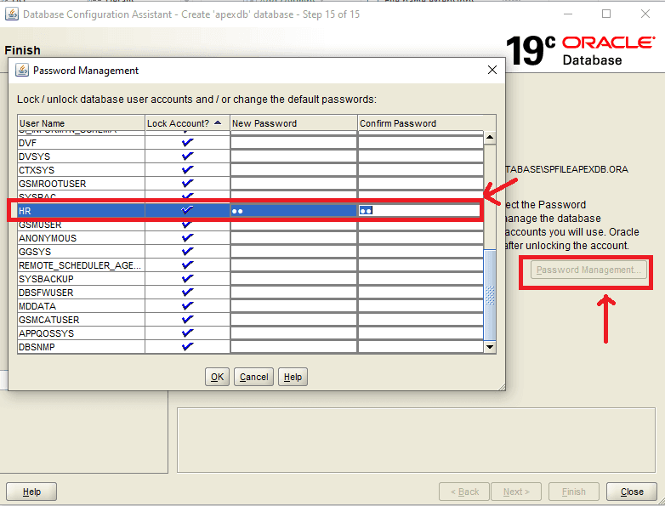Uncheck Lock Account for HR user
Screen dimensions: 665x506
pyautogui.click(x=187, y=210)
